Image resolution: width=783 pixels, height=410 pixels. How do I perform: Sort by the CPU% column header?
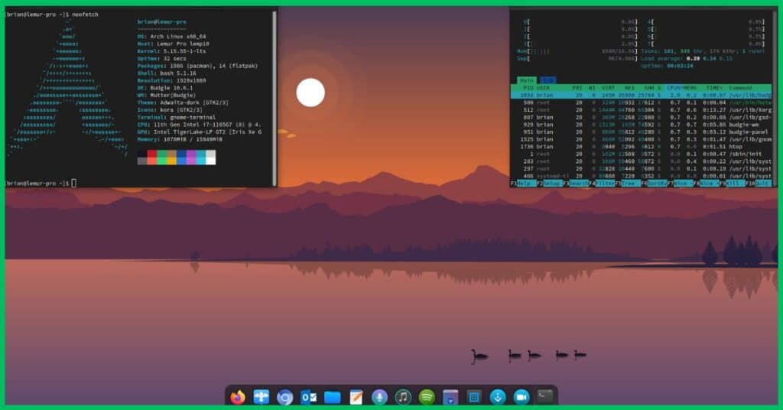tap(674, 88)
